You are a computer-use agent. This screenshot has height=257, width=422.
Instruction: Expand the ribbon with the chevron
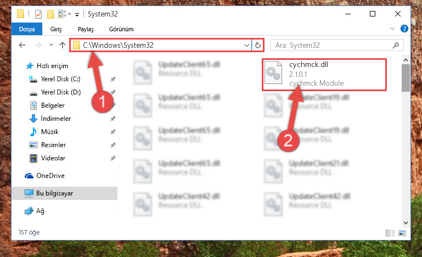392,29
